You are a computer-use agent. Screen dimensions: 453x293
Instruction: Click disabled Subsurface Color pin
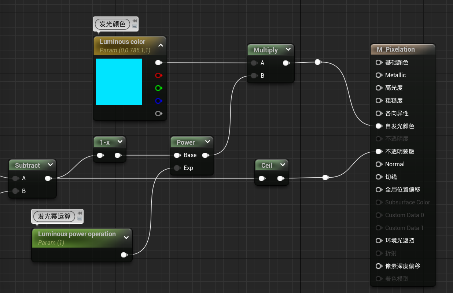[379, 203]
